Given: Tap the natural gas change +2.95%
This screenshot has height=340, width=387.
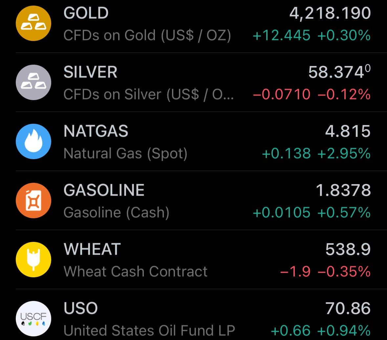Looking at the screenshot, I should [344, 153].
